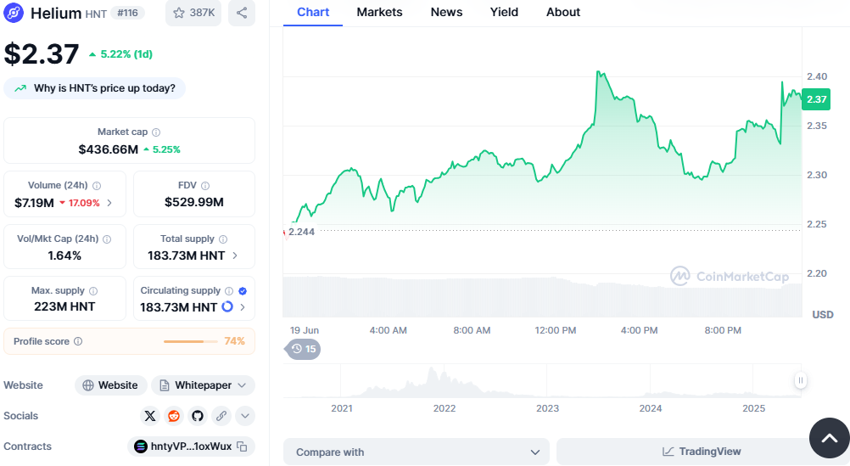The height and width of the screenshot is (466, 850).
Task: Click the 223M HNT max supply value
Action: click(64, 306)
